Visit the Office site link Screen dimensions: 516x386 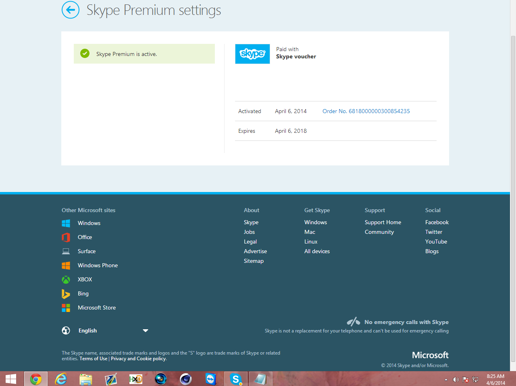[x=85, y=237]
